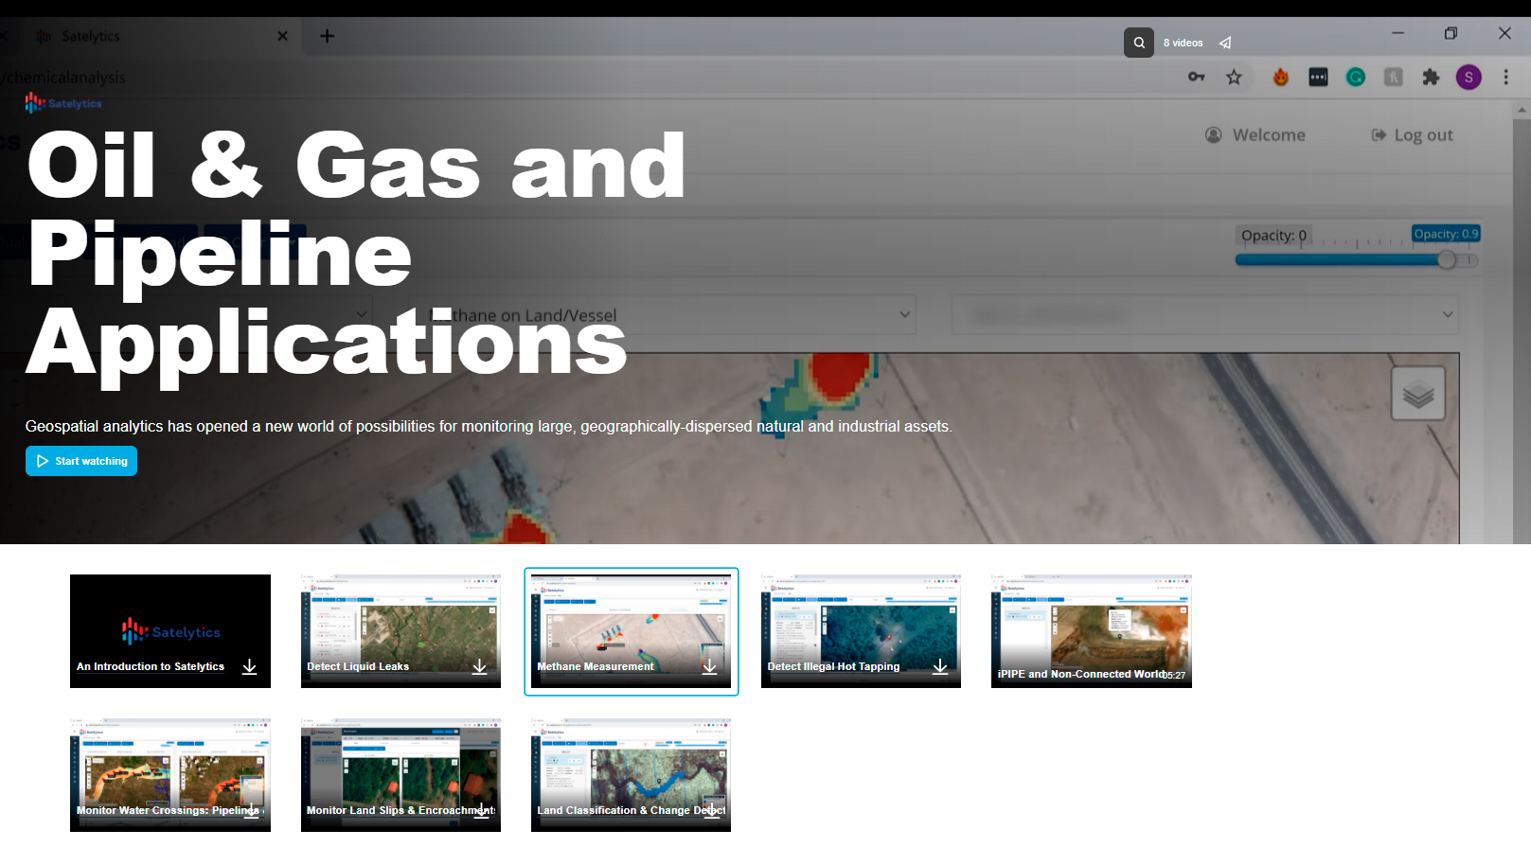Click the Start watching button
Screen dimensions: 1531x848
(81, 461)
